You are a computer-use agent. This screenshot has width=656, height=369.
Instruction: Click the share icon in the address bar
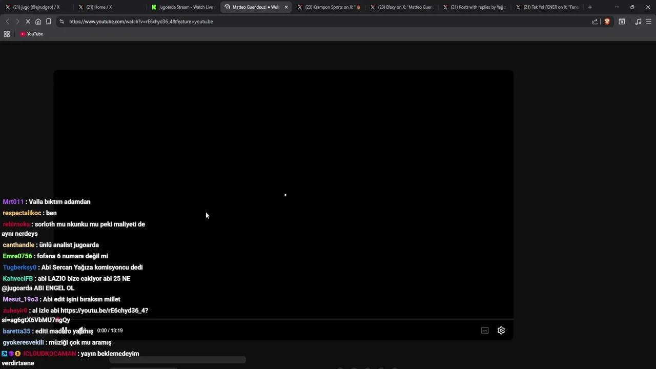[x=594, y=22]
